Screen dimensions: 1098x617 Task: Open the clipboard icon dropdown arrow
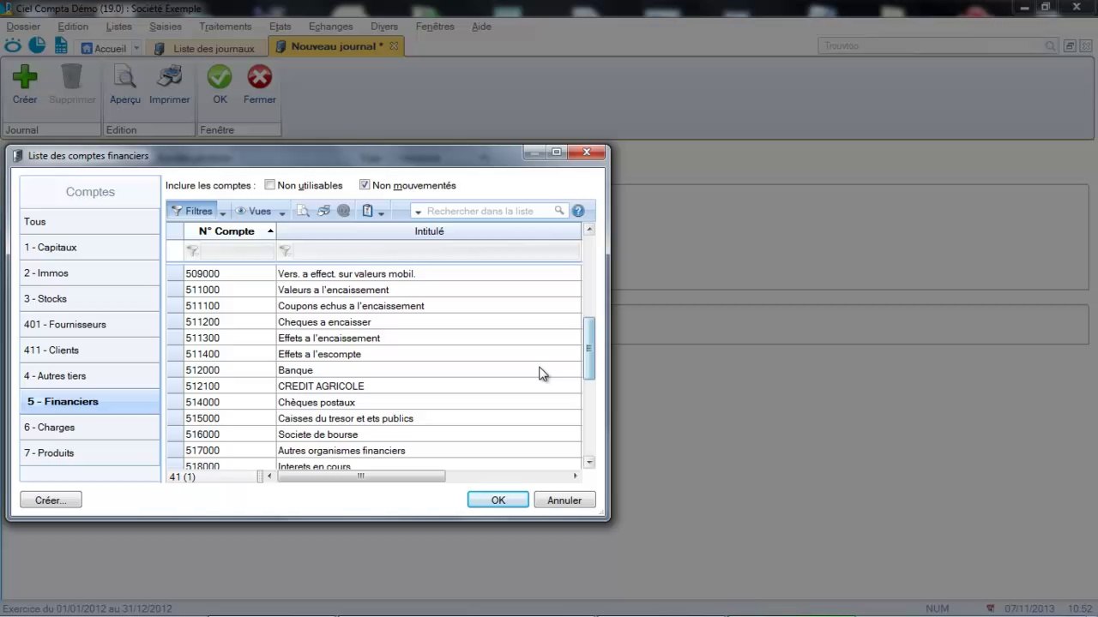click(381, 213)
